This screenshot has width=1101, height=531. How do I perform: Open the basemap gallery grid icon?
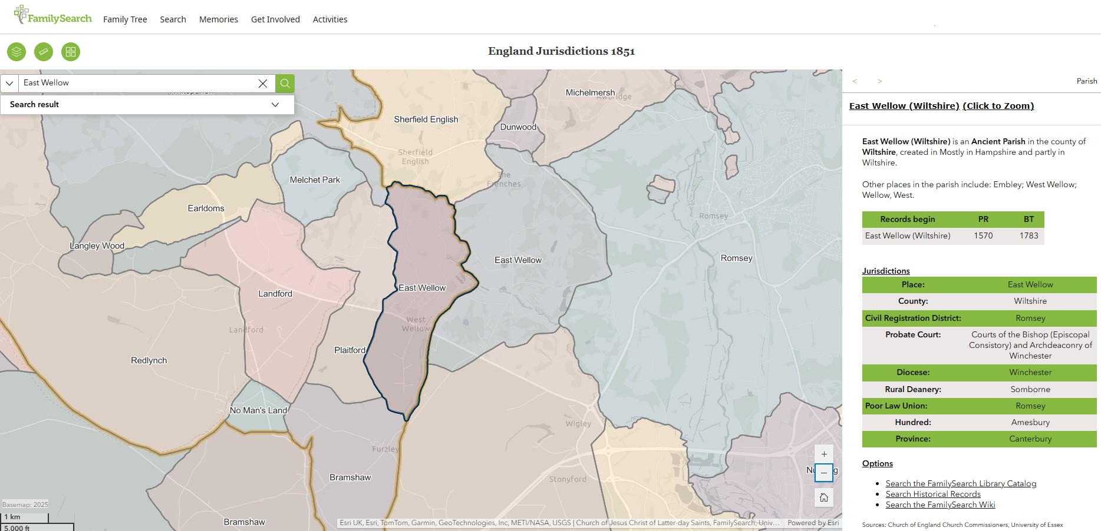tap(71, 52)
